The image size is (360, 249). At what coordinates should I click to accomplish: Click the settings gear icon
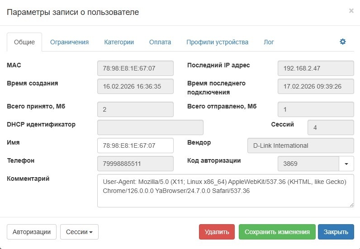pos(343,42)
